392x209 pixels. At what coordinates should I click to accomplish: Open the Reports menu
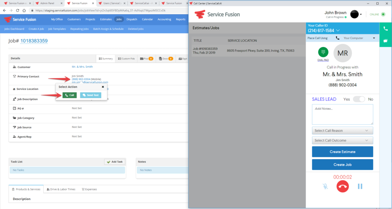[x=181, y=19]
